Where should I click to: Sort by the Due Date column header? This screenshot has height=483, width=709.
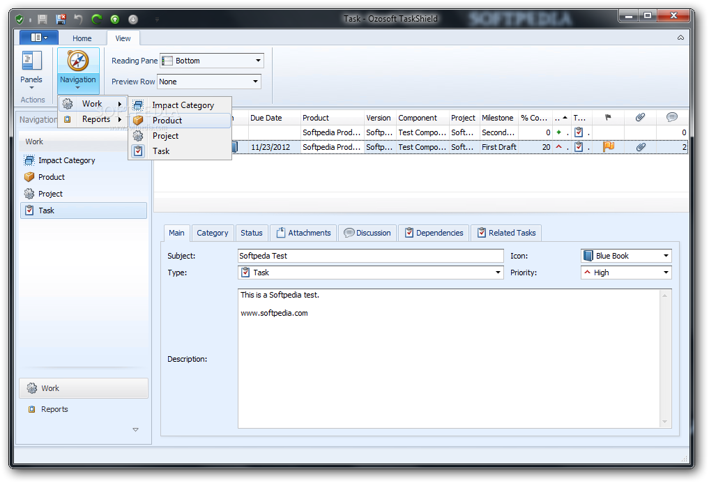[x=274, y=118]
